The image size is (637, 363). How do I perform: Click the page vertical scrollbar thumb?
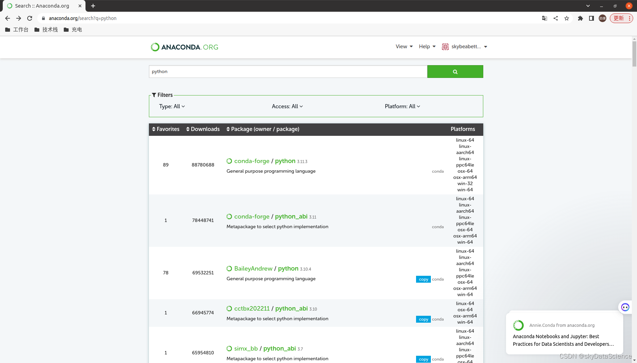pyautogui.click(x=634, y=53)
